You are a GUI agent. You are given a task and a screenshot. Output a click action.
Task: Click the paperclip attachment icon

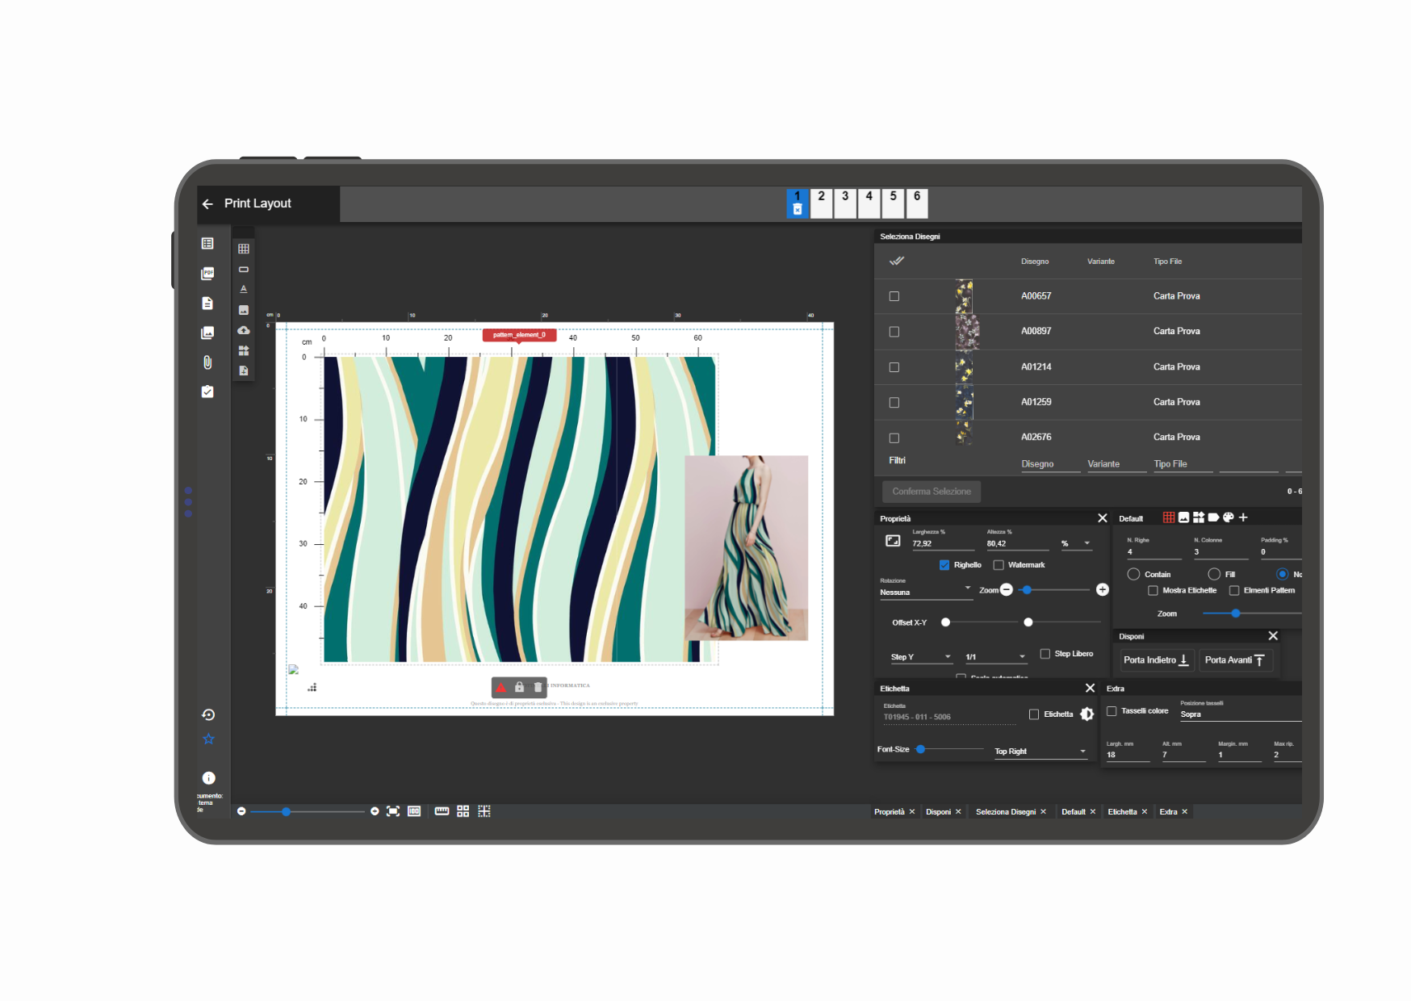[207, 362]
